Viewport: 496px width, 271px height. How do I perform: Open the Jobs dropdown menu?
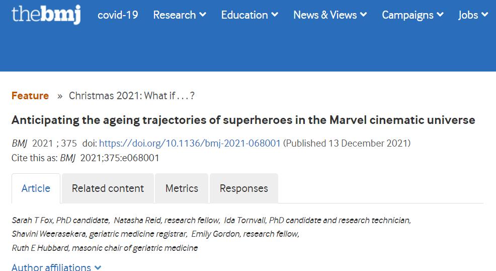coord(473,15)
